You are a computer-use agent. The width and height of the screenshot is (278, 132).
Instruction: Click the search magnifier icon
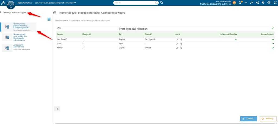pyautogui.click(x=156, y=3)
